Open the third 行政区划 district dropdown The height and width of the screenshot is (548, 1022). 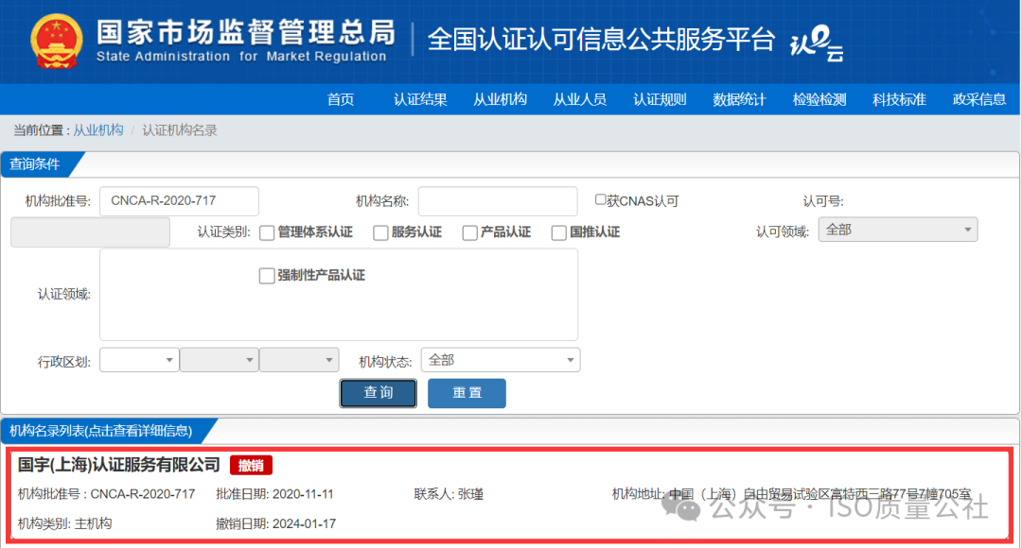point(299,359)
